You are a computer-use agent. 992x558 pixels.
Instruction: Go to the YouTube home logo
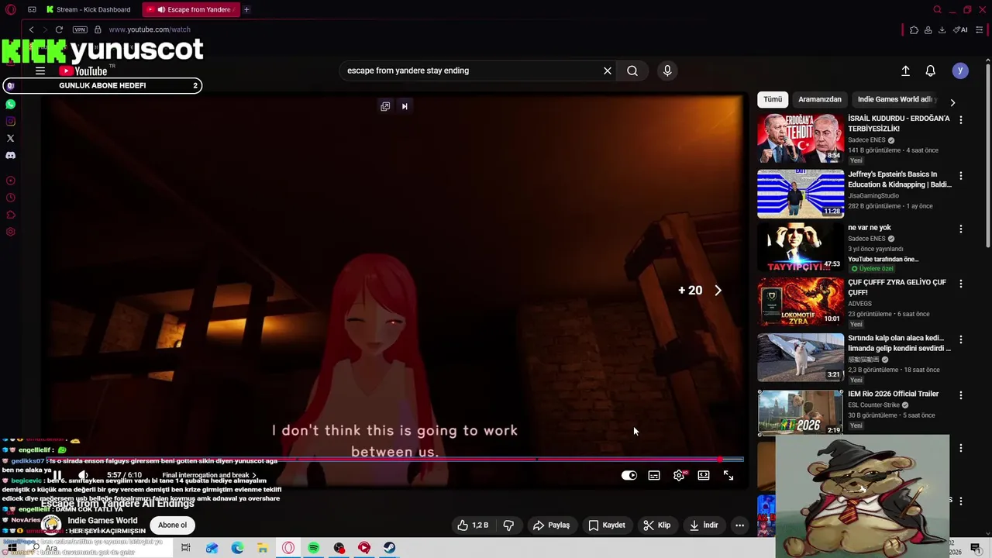(x=84, y=71)
